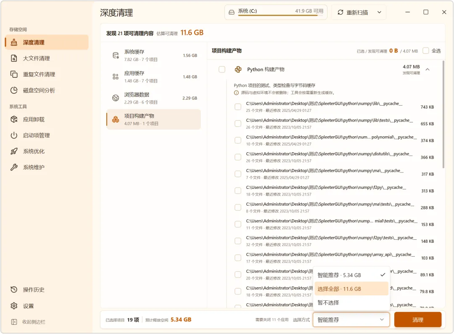This screenshot has width=454, height=334.
Task: Select 系统缓存 category
Action: (x=153, y=56)
